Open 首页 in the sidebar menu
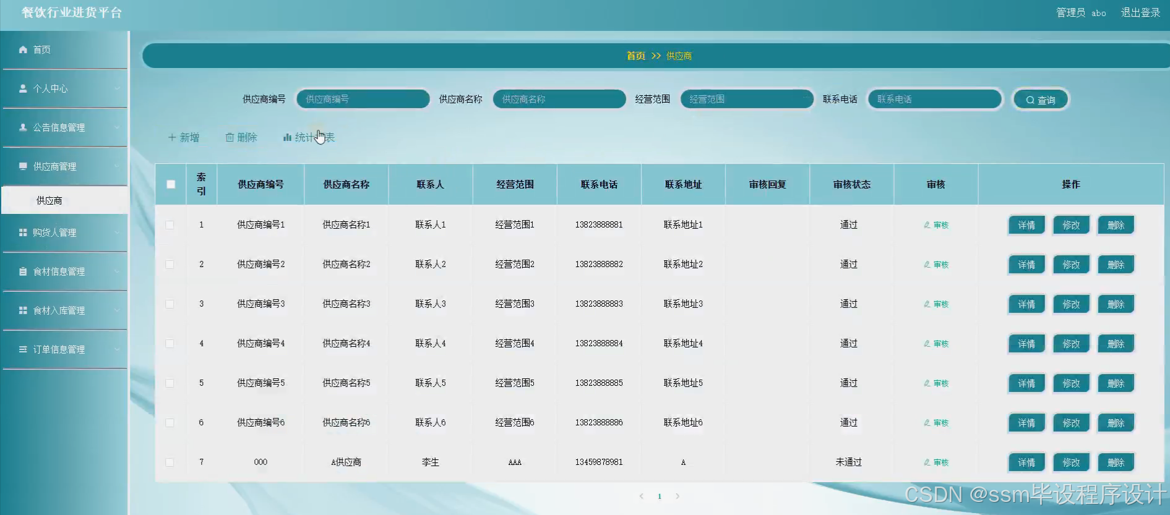This screenshot has width=1170, height=515. pos(64,49)
